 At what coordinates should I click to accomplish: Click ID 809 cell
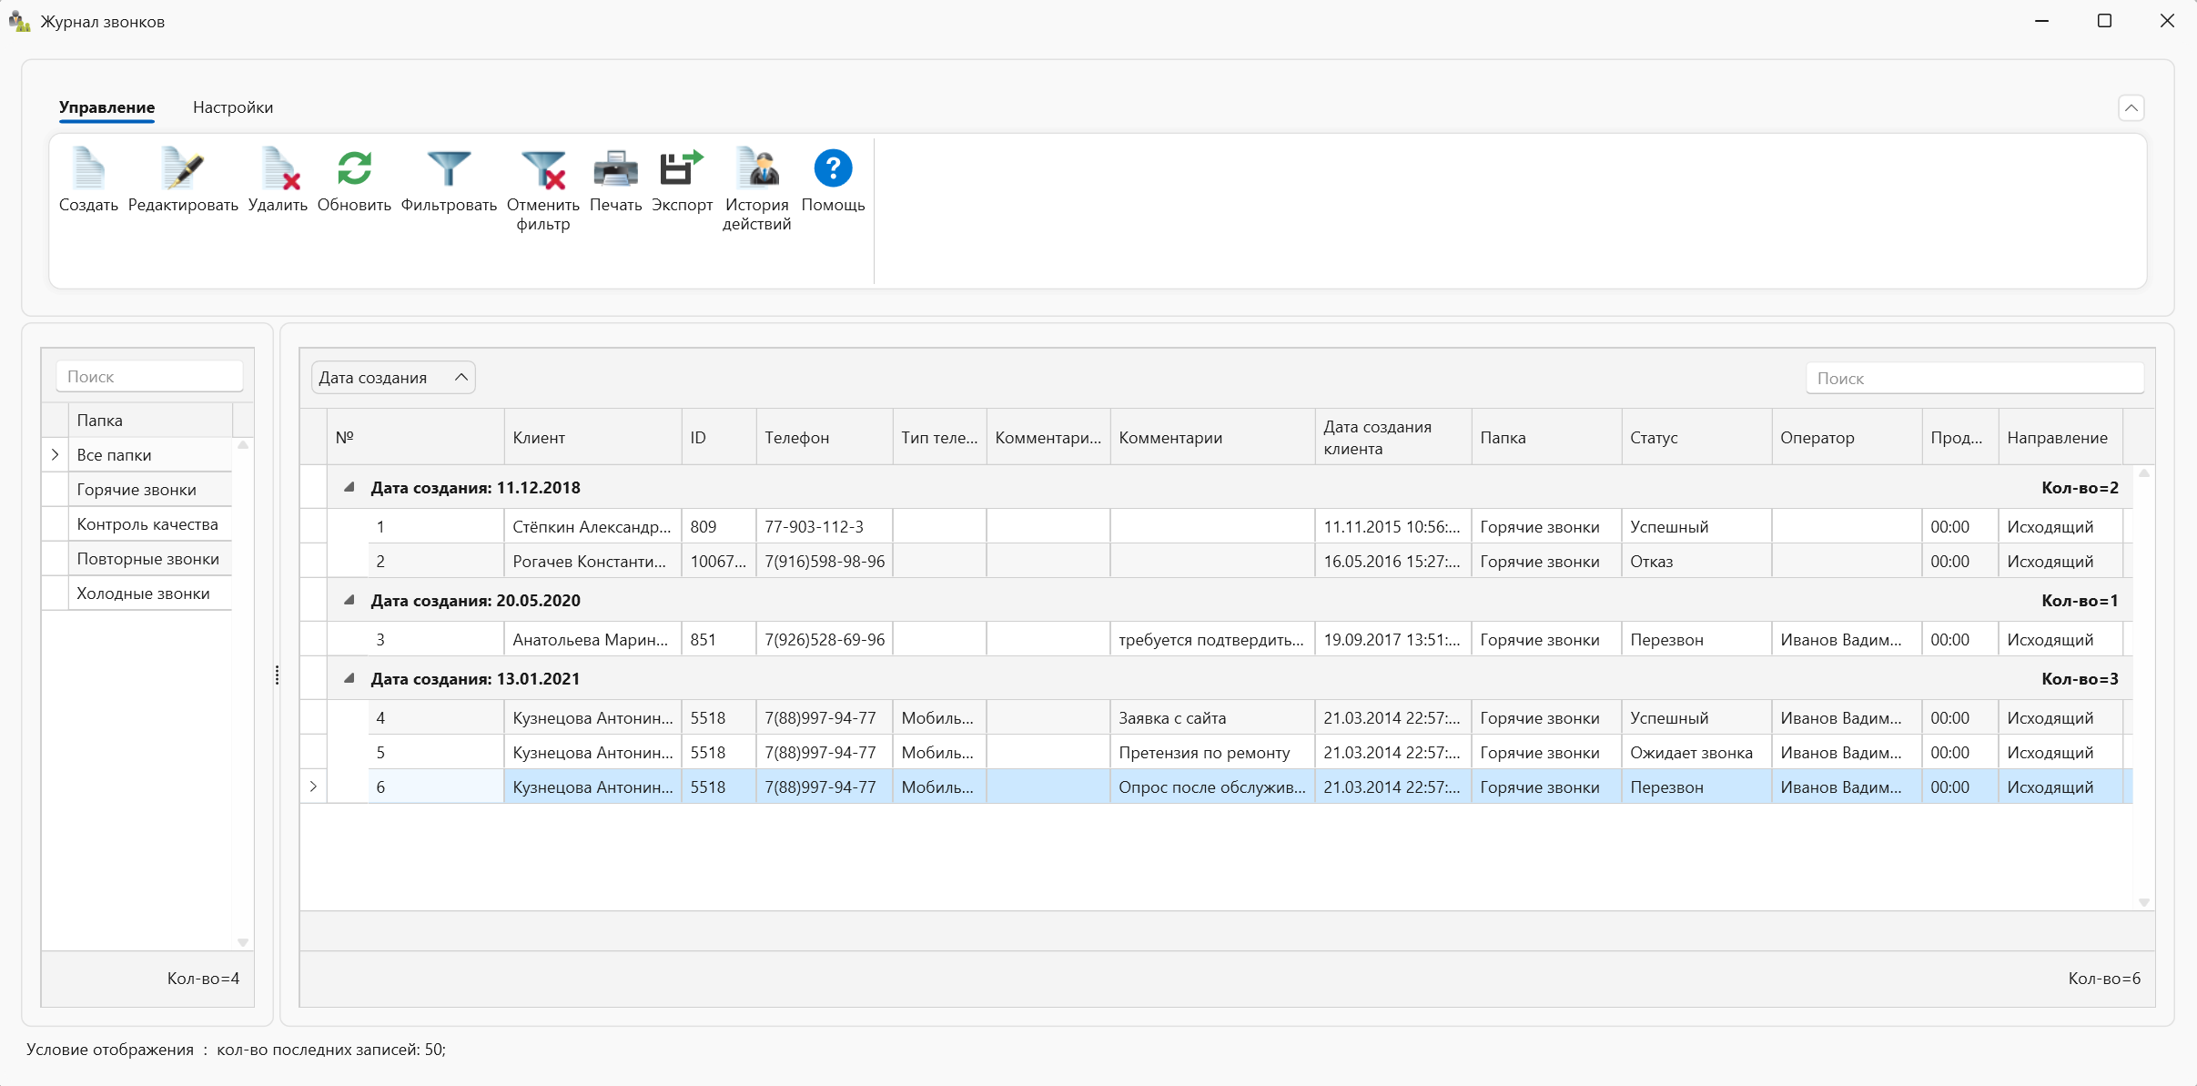click(719, 527)
